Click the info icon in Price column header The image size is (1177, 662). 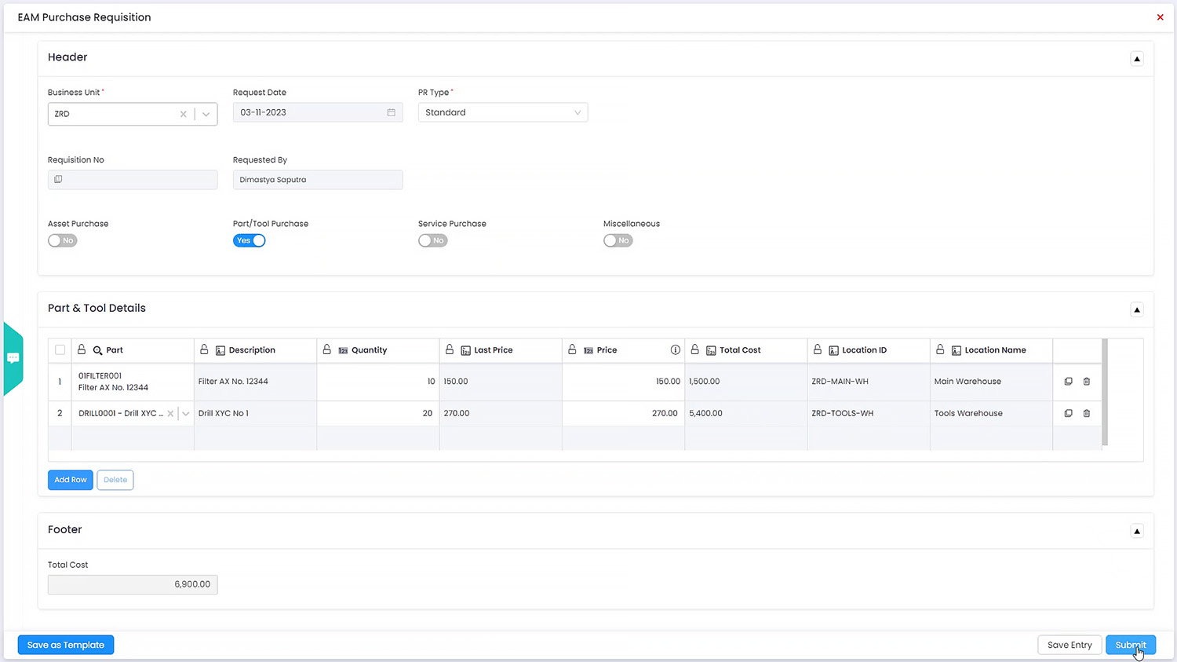tap(675, 350)
